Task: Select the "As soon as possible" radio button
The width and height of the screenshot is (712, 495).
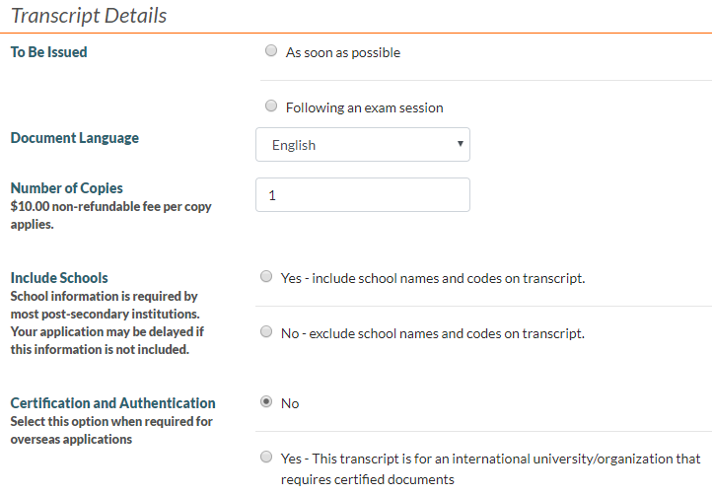Action: (x=271, y=51)
